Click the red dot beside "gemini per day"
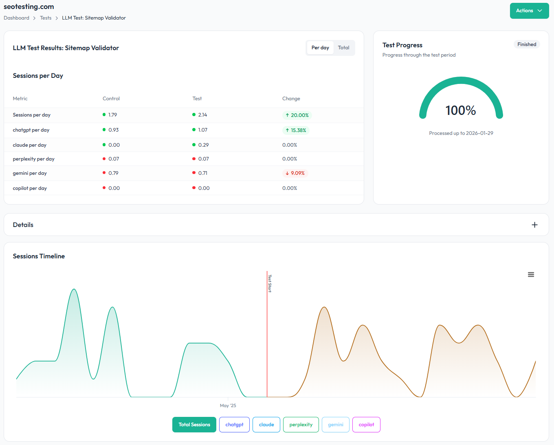The image size is (554, 445). pos(104,173)
